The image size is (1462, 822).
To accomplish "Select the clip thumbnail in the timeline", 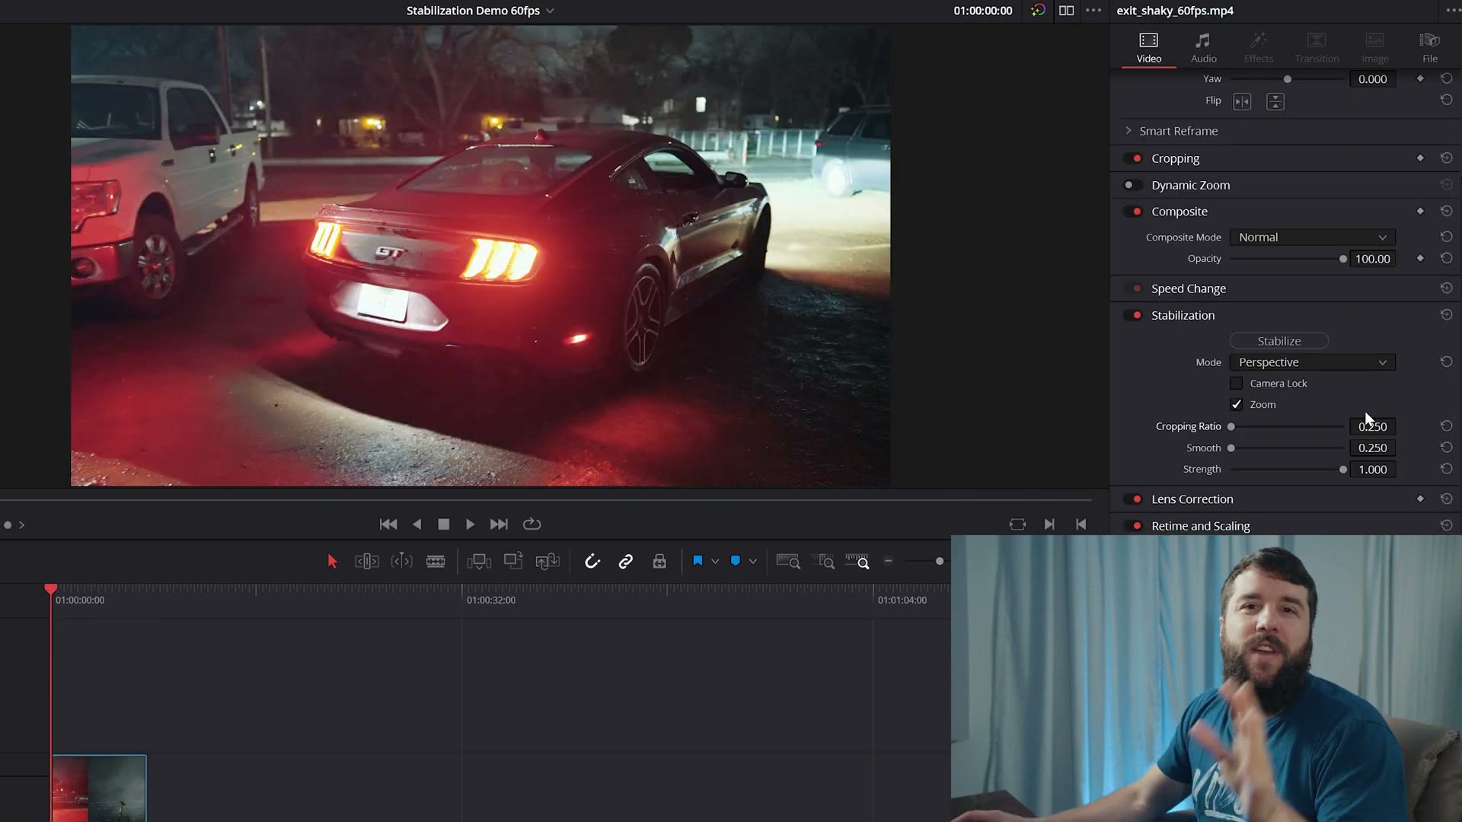I will (99, 789).
